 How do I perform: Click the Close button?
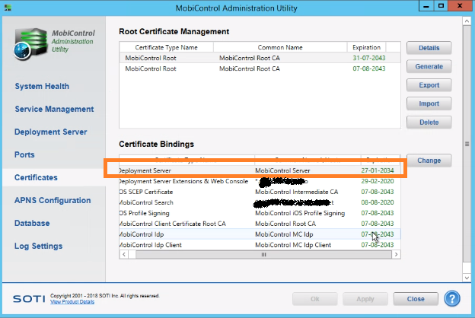pos(415,299)
